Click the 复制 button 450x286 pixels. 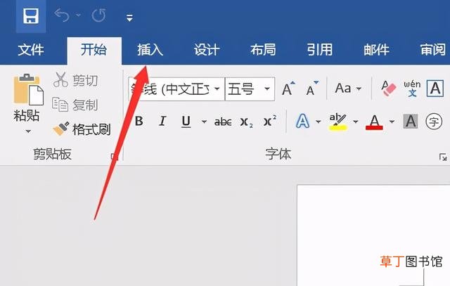[x=75, y=105]
